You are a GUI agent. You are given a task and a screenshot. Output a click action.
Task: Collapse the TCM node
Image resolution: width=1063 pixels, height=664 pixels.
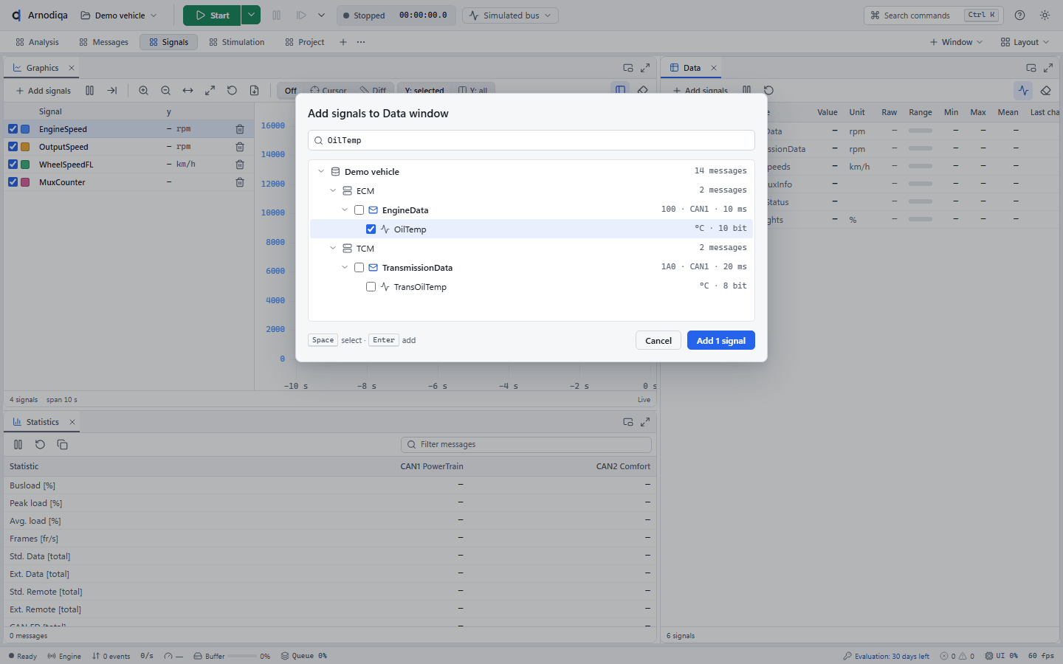[333, 249]
